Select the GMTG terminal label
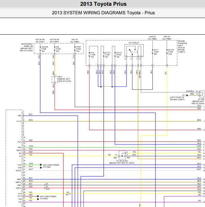The image size is (205, 207). coord(18,188)
